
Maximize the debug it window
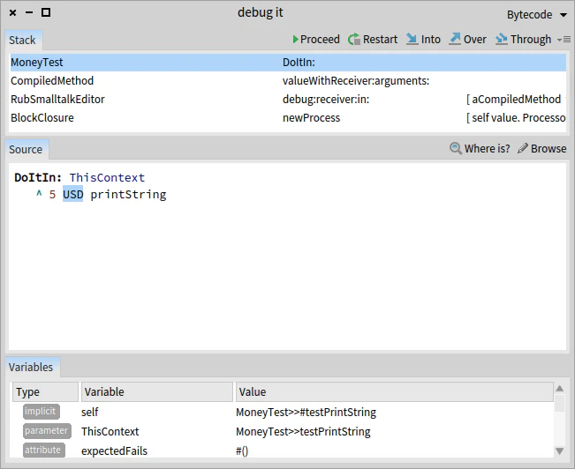pyautogui.click(x=46, y=13)
